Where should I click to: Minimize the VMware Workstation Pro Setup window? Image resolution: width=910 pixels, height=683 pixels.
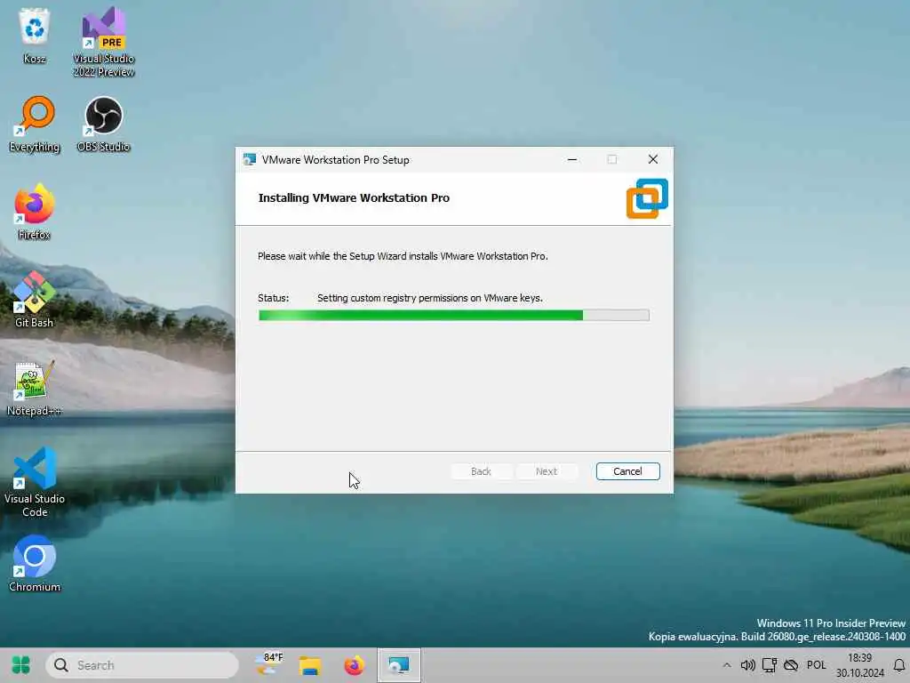click(x=572, y=160)
